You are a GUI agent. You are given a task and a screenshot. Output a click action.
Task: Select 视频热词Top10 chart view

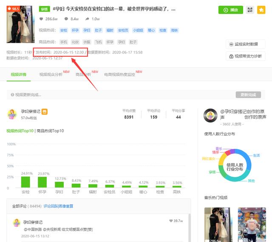[20, 131]
